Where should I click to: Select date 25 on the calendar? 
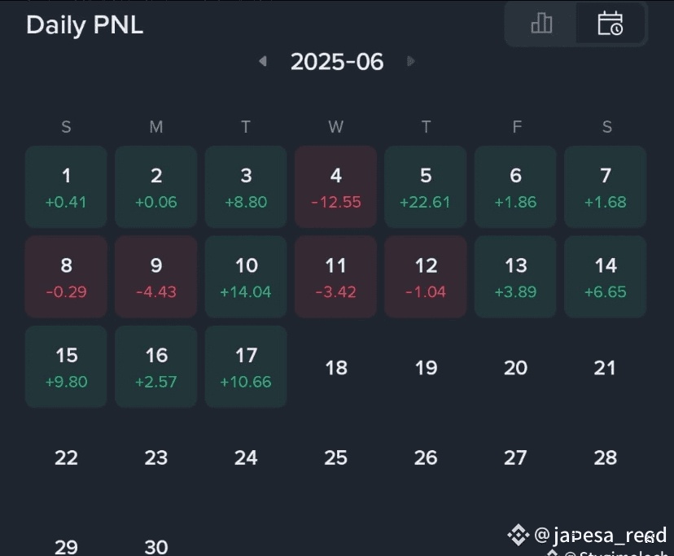pos(336,457)
